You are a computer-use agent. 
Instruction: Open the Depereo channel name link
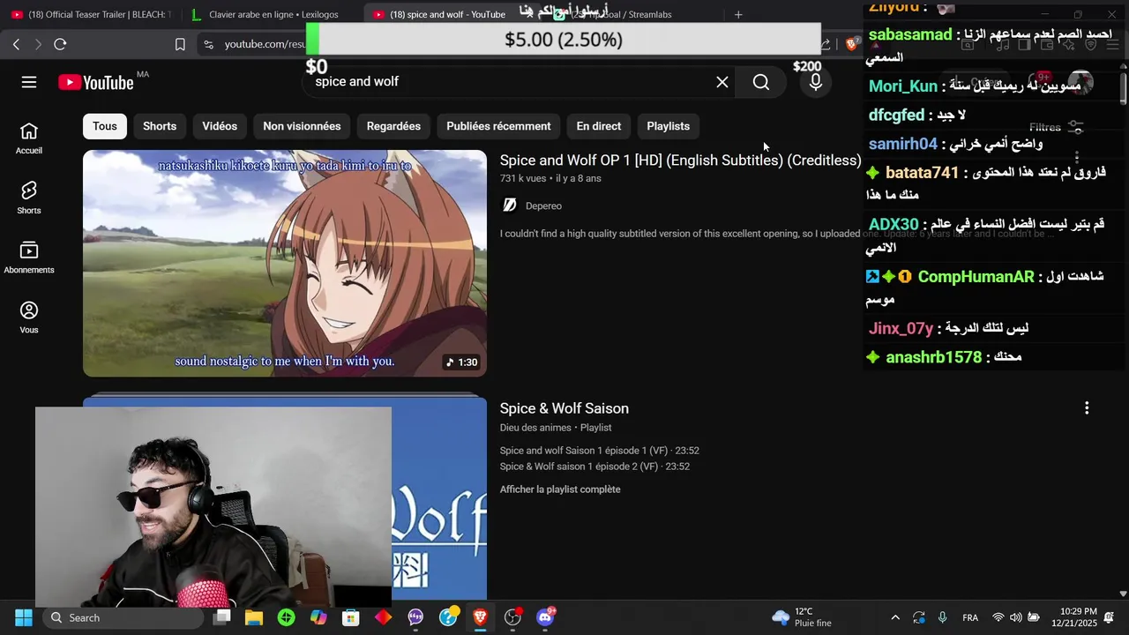[x=543, y=205]
